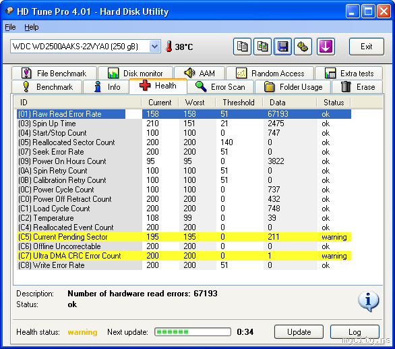Open the File menu
This screenshot has width=395, height=349.
click(10, 27)
